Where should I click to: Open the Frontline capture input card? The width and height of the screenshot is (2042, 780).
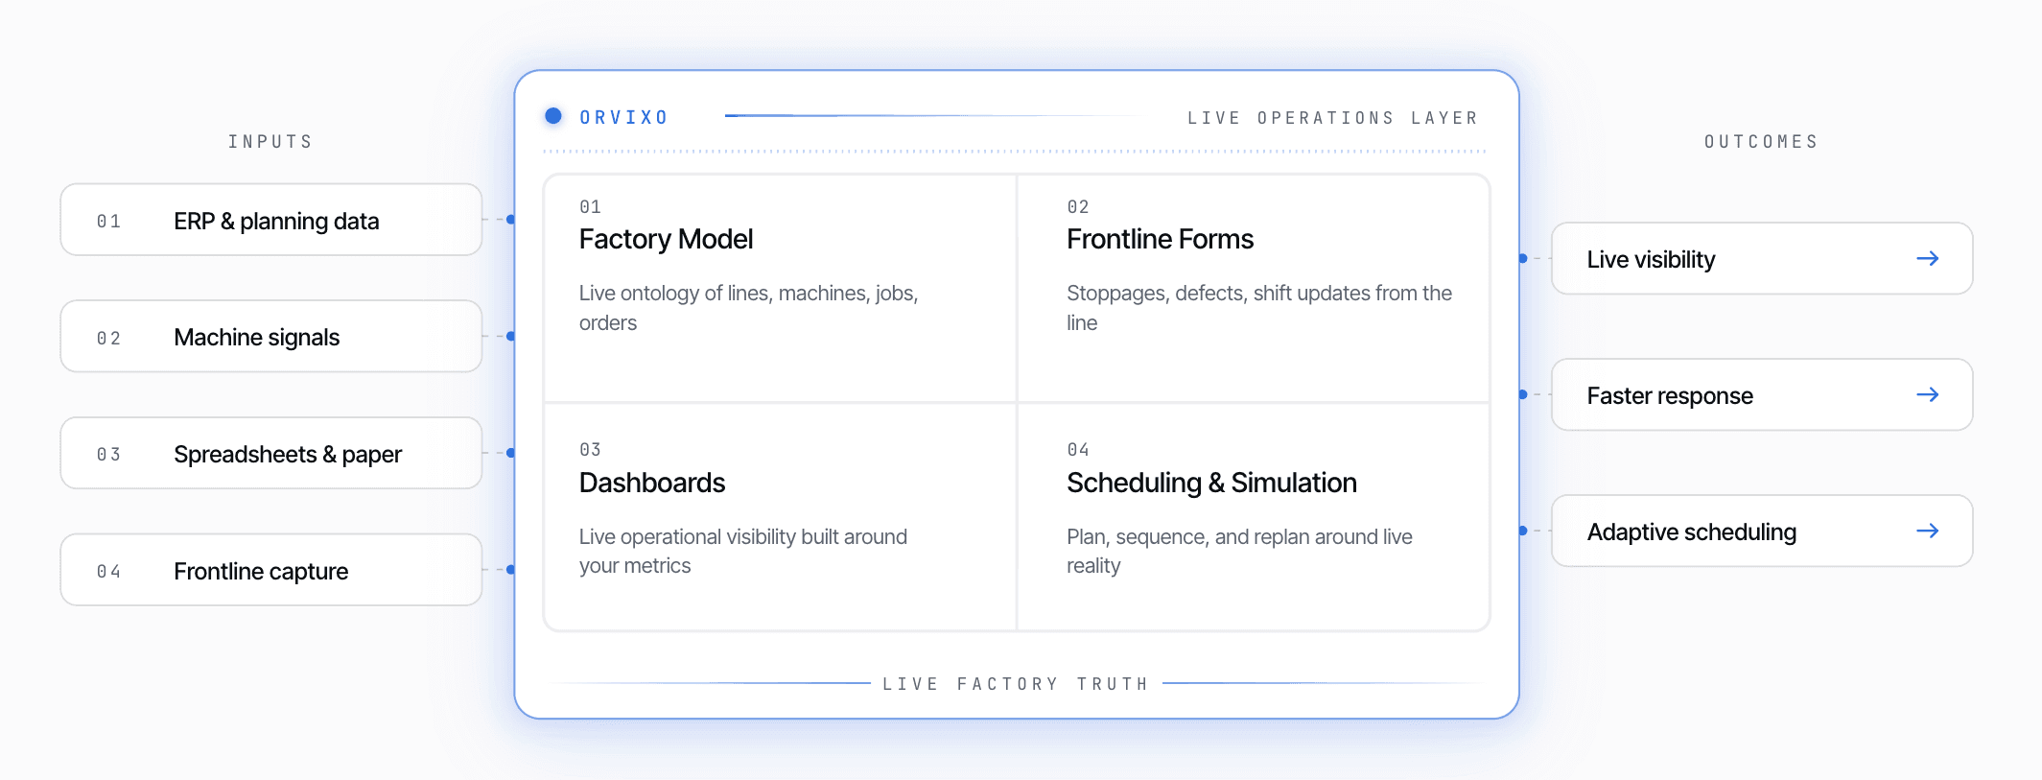(x=271, y=570)
